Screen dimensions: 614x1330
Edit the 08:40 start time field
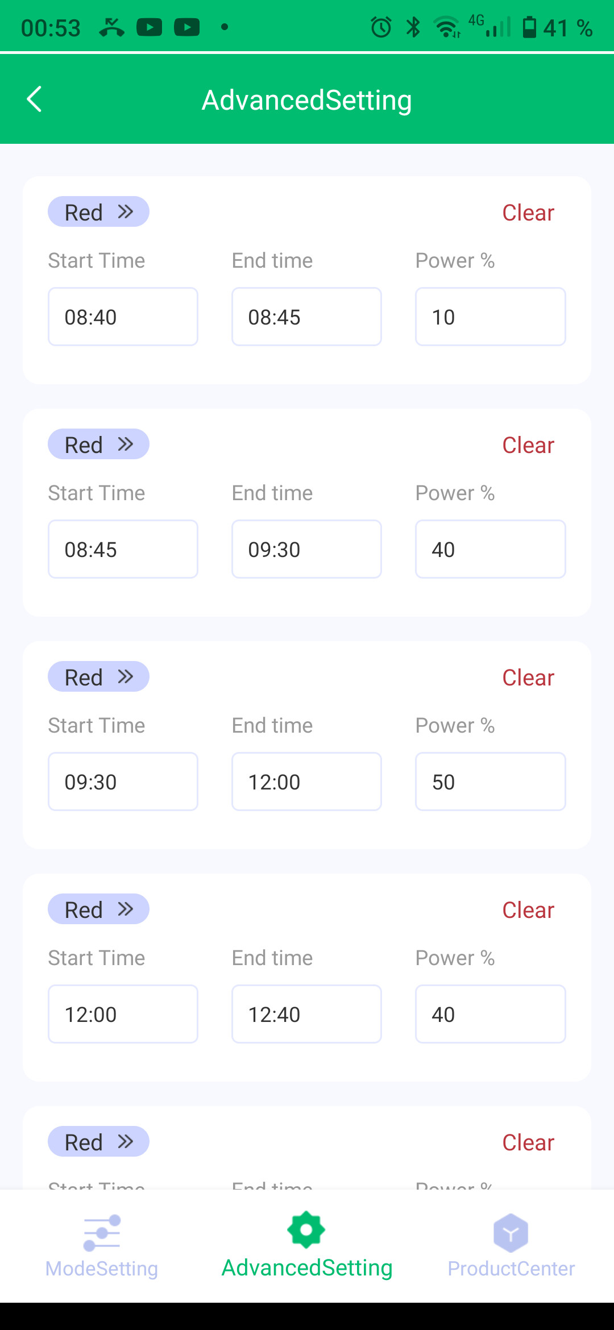(x=123, y=317)
